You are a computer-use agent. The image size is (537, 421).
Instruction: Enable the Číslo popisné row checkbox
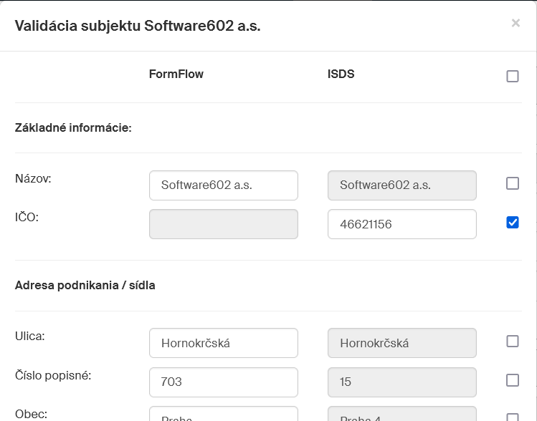coord(513,380)
